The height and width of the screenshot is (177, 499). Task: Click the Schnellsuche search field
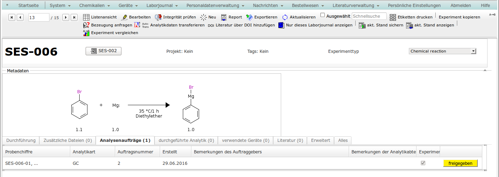point(369,16)
